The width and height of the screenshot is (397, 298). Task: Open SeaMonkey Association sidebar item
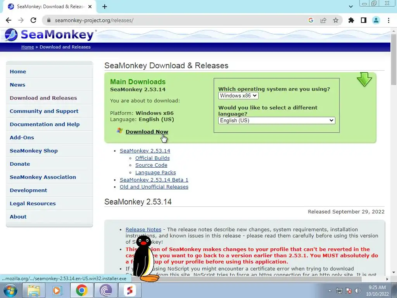(49, 177)
